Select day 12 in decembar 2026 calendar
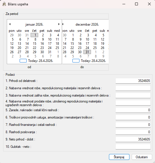The height and width of the screenshot is (163, 155). pos(102,39)
